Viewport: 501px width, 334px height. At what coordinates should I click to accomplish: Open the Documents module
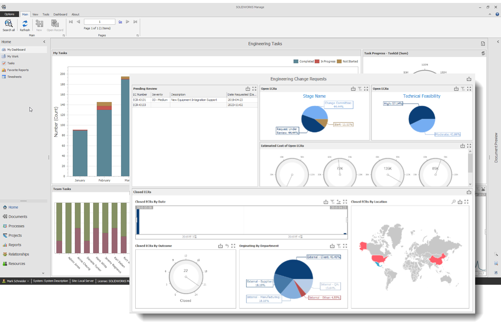15,217
